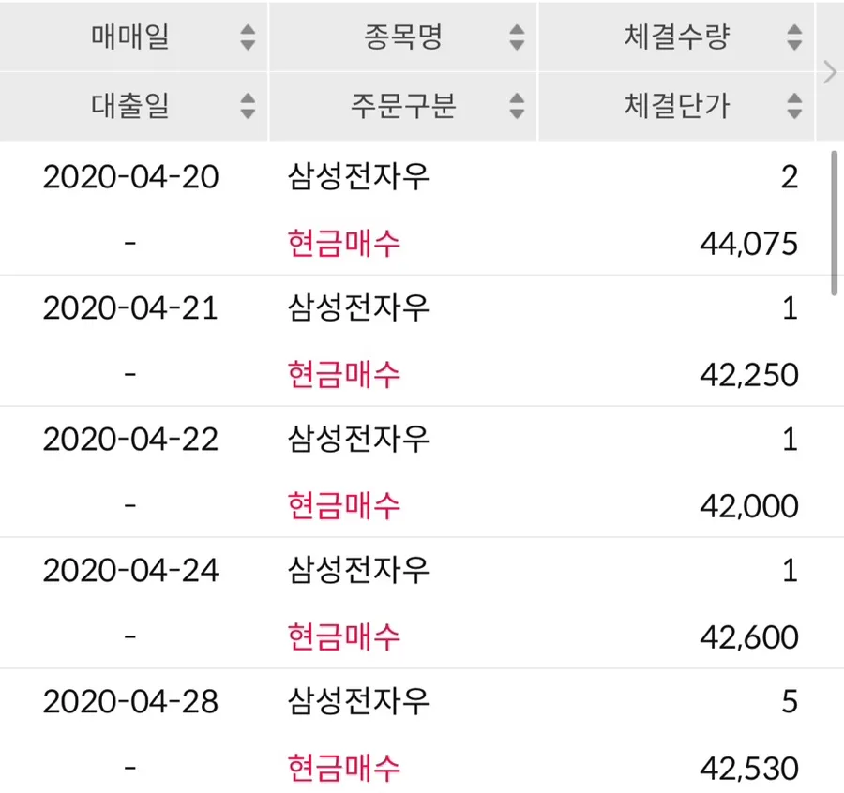The image size is (844, 793).
Task: Click the 주문구분 column header label
Action: point(403,105)
